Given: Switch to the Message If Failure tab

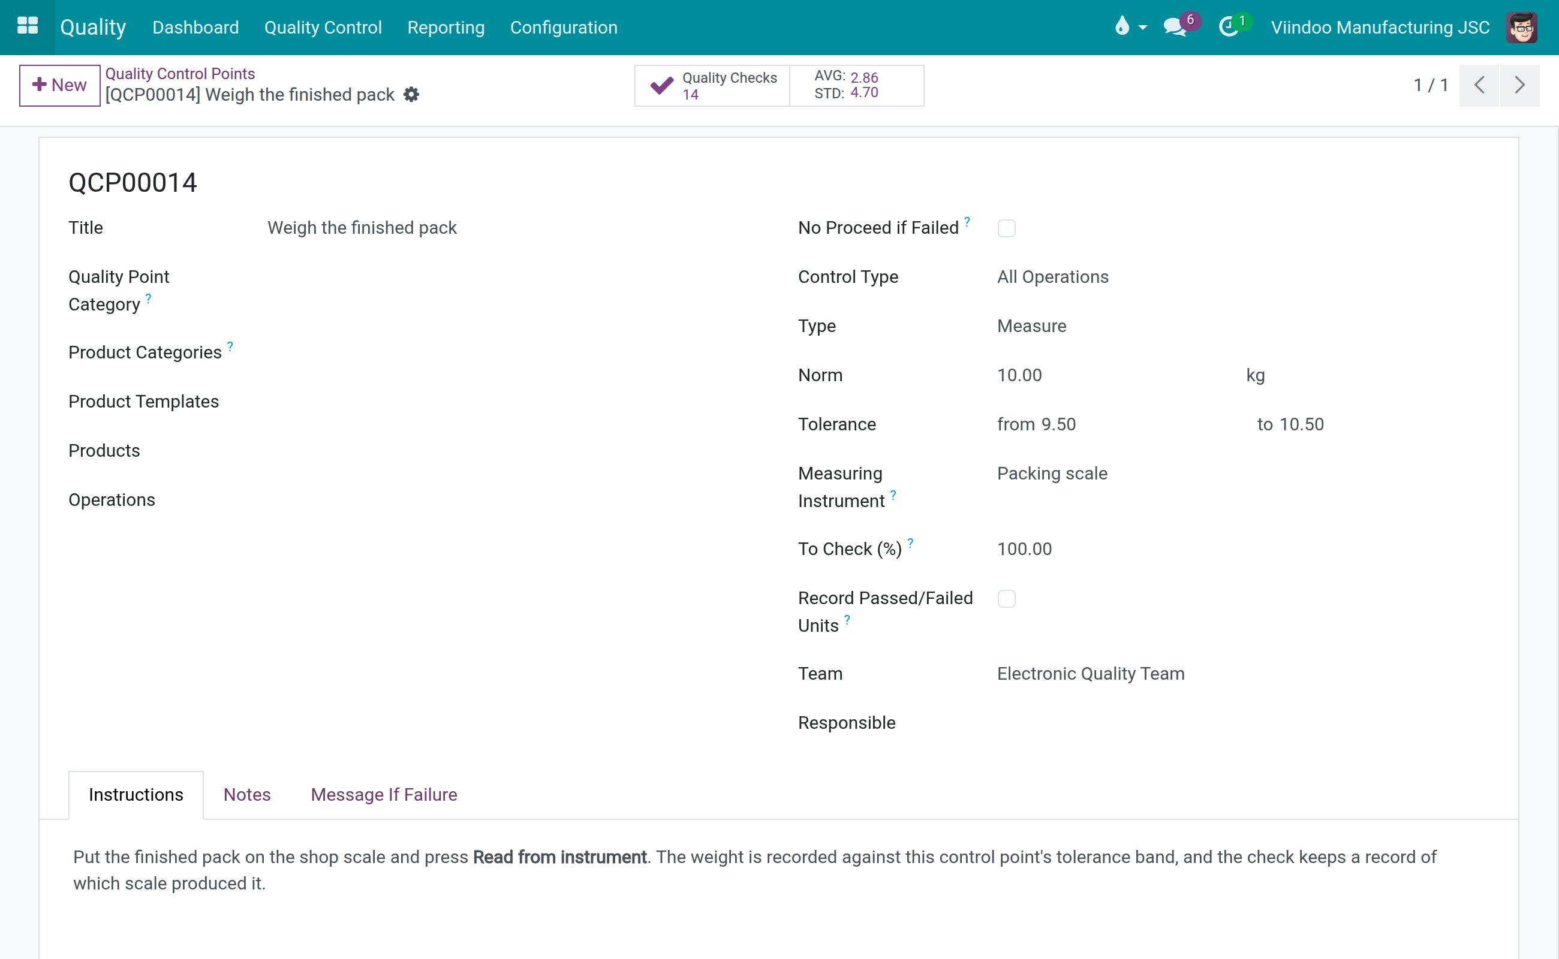Looking at the screenshot, I should pyautogui.click(x=384, y=795).
